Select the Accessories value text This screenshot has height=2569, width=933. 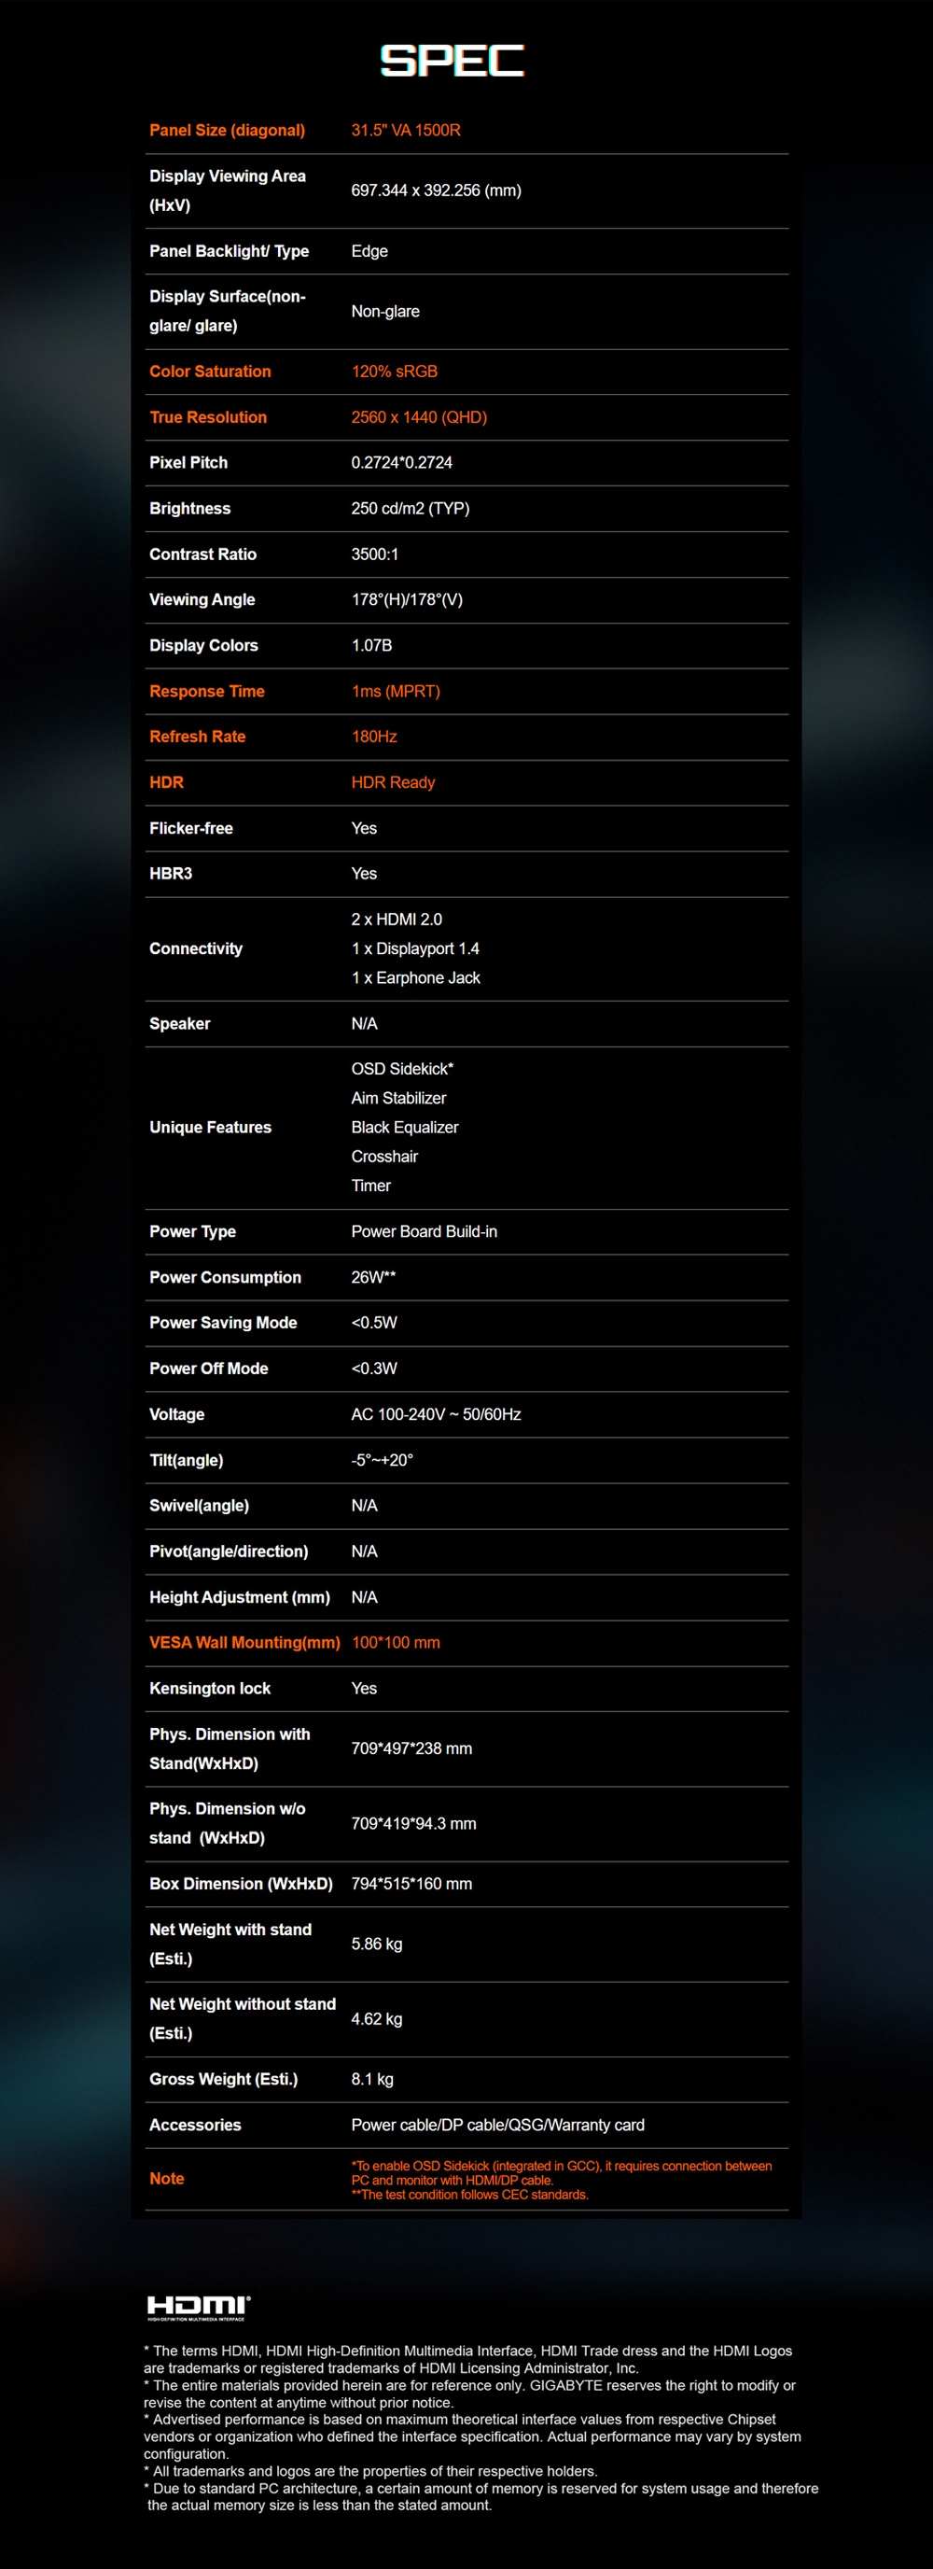click(497, 2126)
